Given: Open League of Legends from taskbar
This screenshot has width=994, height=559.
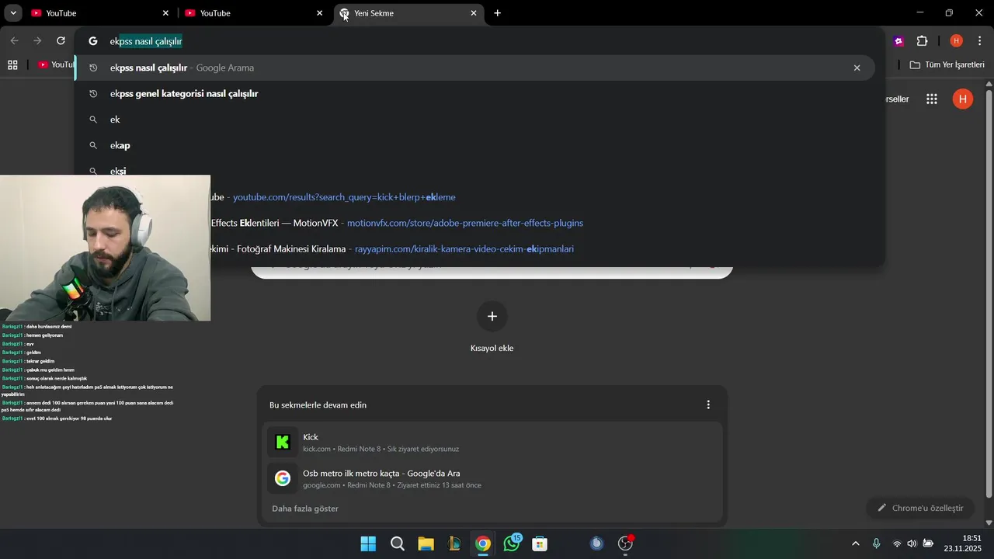Looking at the screenshot, I should [454, 543].
